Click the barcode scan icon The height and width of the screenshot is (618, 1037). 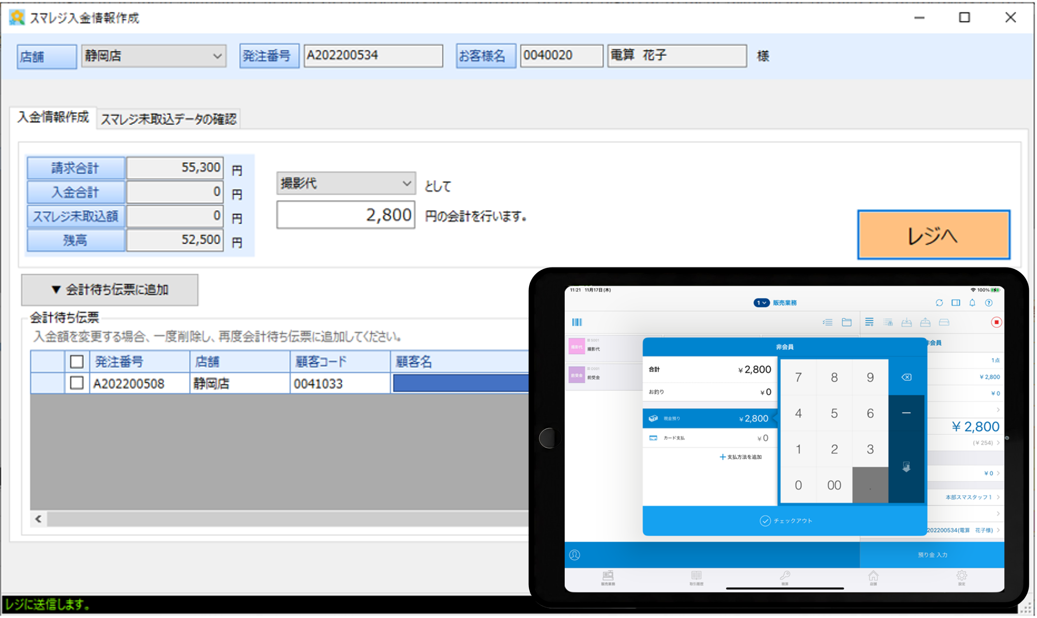click(577, 322)
